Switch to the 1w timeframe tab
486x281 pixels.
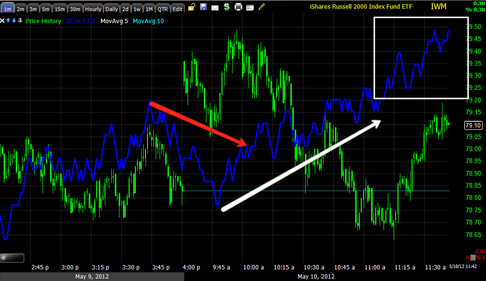[x=137, y=9]
